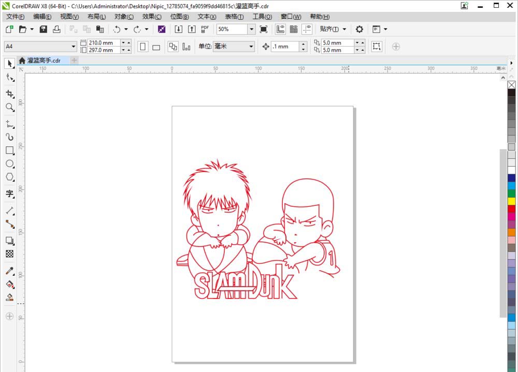This screenshot has height=372, width=518.
Task: Select the Interactive Fill tool
Action: [x=9, y=284]
